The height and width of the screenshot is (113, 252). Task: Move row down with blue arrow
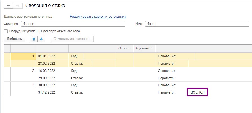pyautogui.click(x=41, y=39)
